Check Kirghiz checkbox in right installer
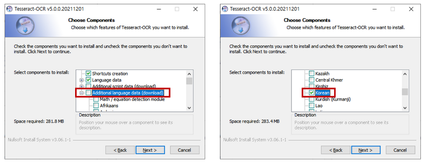The width and height of the screenshot is (422, 162). (311, 86)
